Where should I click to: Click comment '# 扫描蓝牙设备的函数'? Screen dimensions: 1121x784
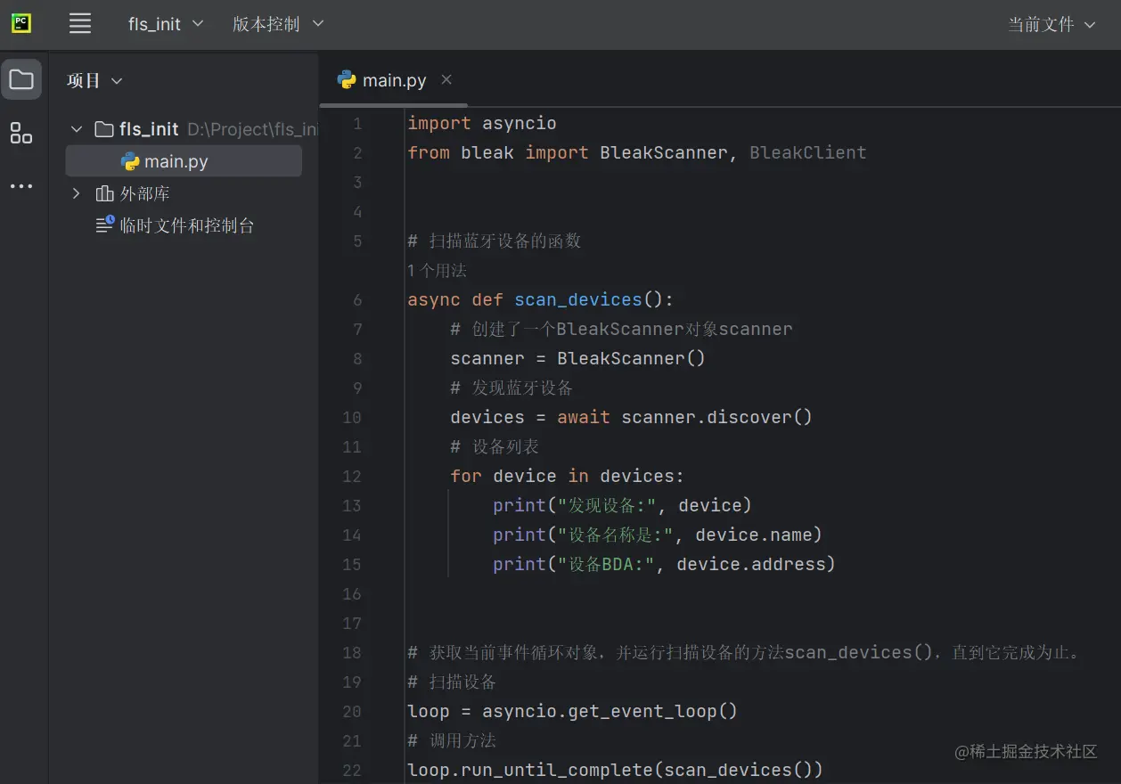point(495,241)
